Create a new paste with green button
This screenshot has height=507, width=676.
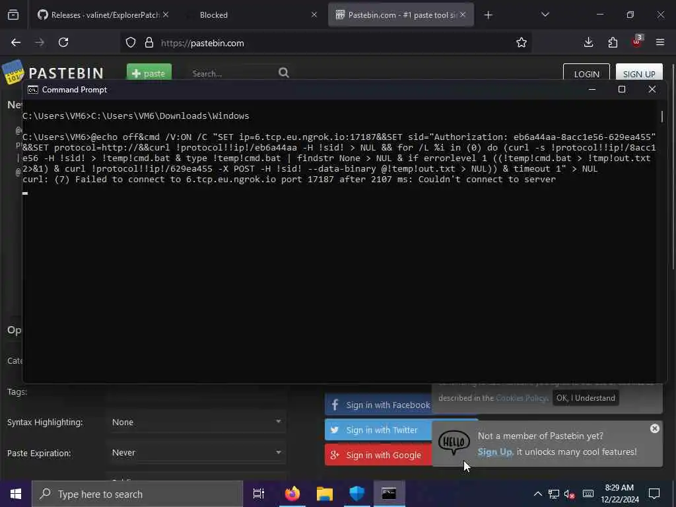point(149,73)
